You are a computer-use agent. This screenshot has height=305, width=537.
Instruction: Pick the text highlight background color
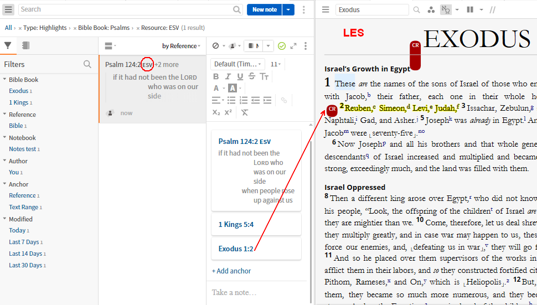click(233, 89)
